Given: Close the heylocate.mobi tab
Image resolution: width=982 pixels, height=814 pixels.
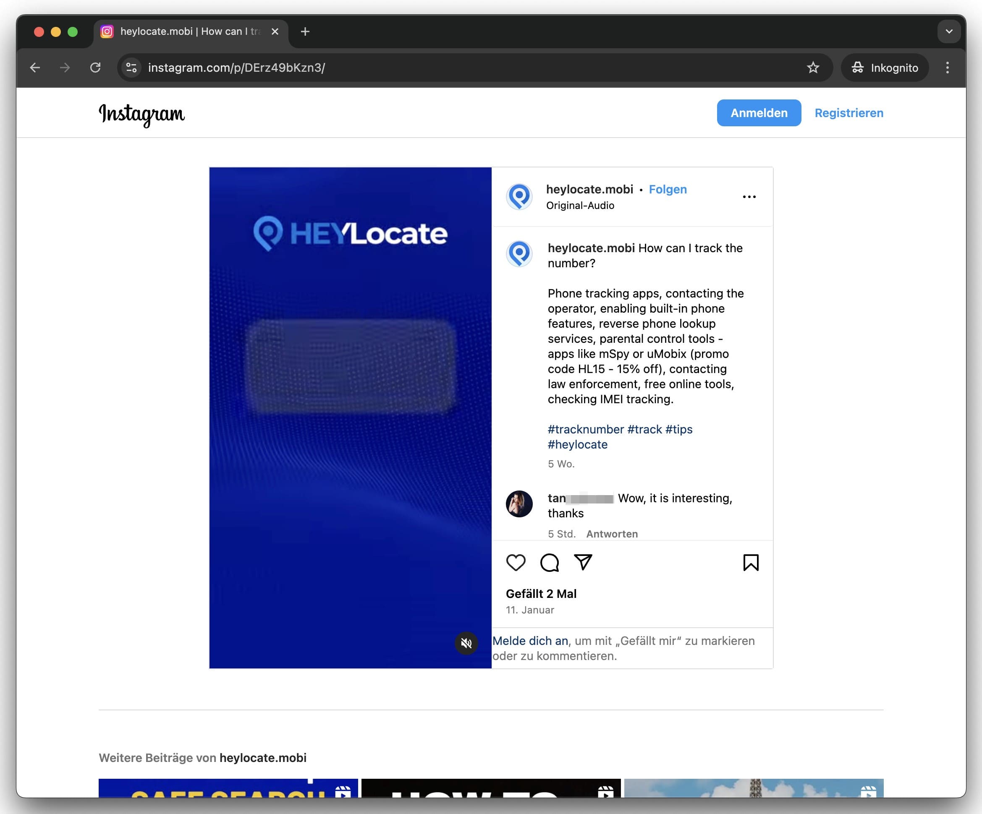Looking at the screenshot, I should click(x=275, y=31).
